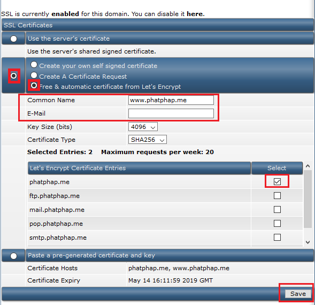The height and width of the screenshot is (305, 315).
Task: Uncheck the phatphap.me entry checkbox
Action: point(277,181)
